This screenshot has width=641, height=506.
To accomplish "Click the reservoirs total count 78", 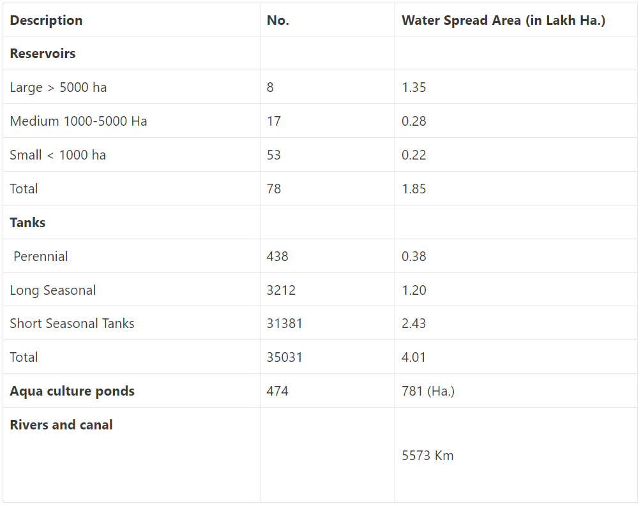I will point(274,189).
